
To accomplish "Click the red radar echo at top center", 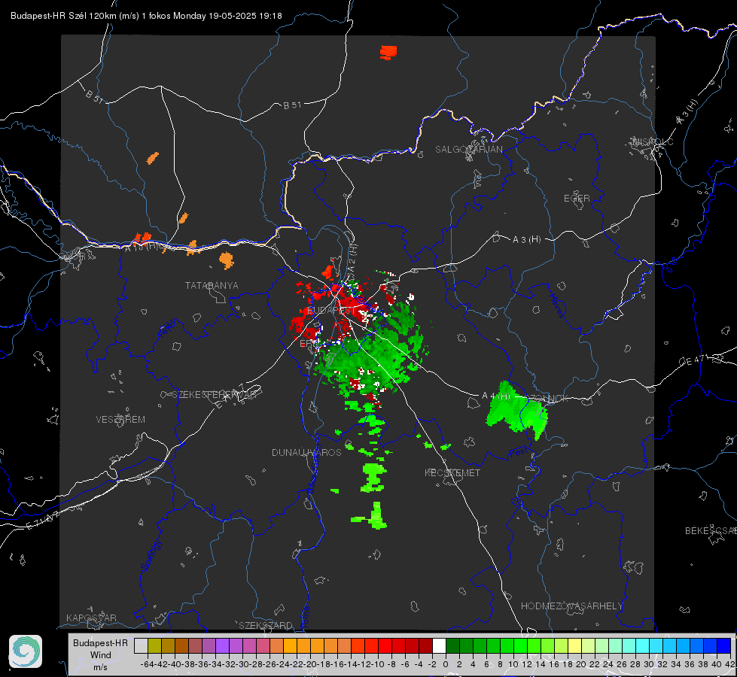I will [x=388, y=52].
